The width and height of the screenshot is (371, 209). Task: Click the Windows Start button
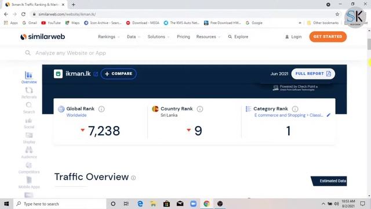6,204
